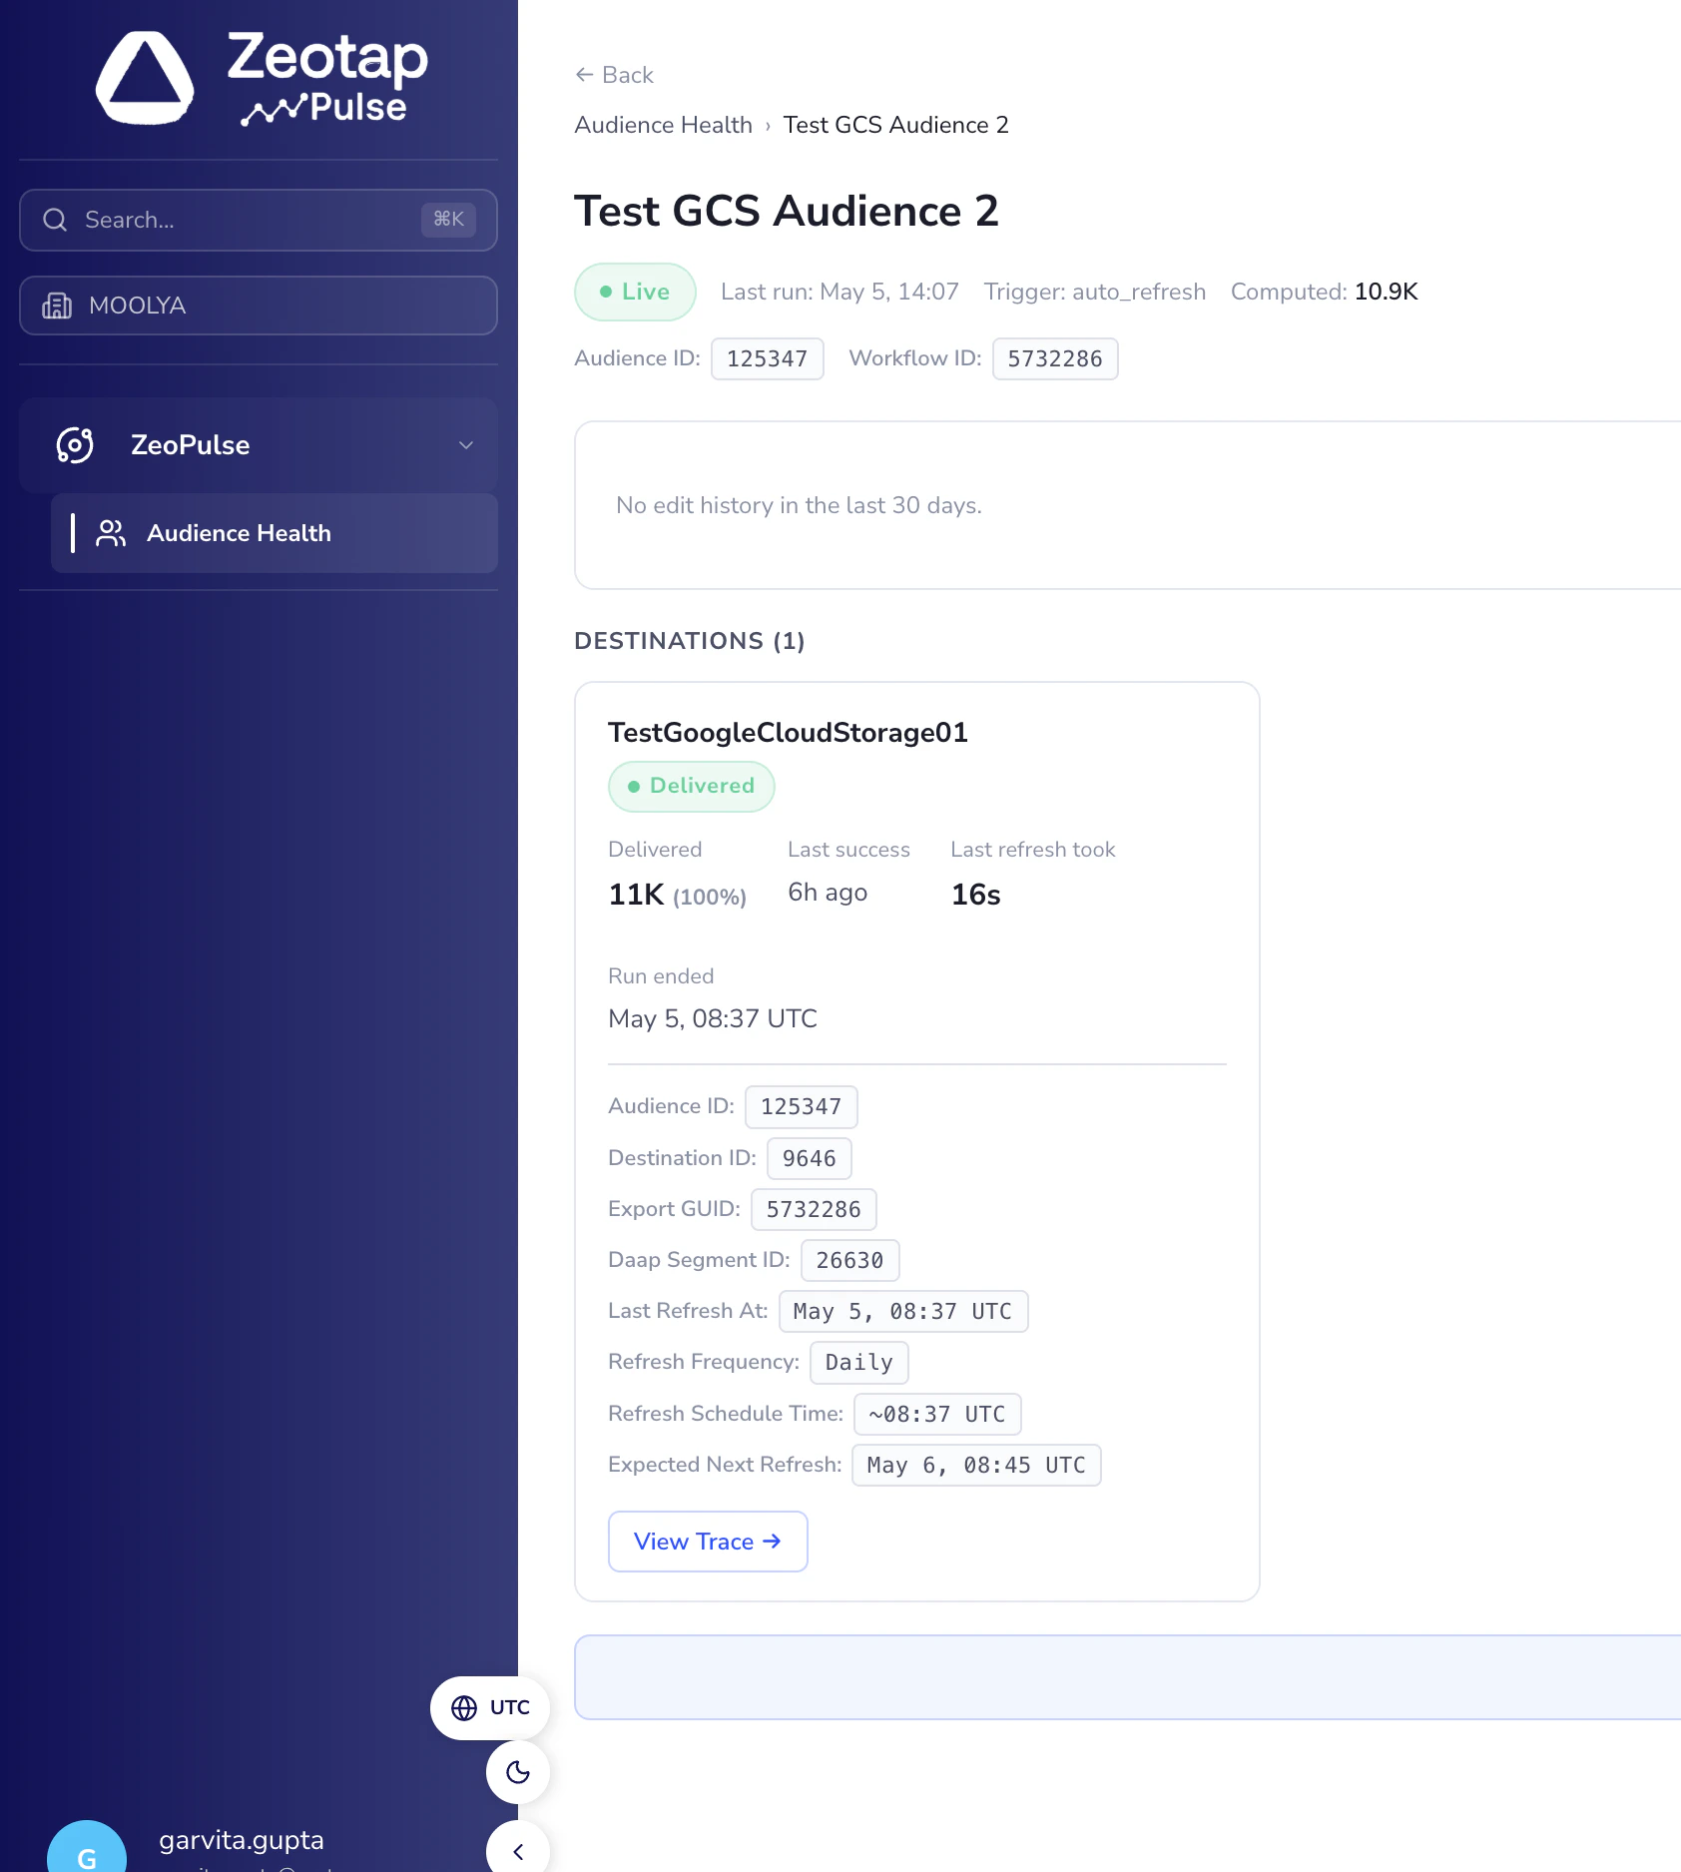Click Destination ID 9646 chip
This screenshot has width=1681, height=1872.
coord(809,1158)
